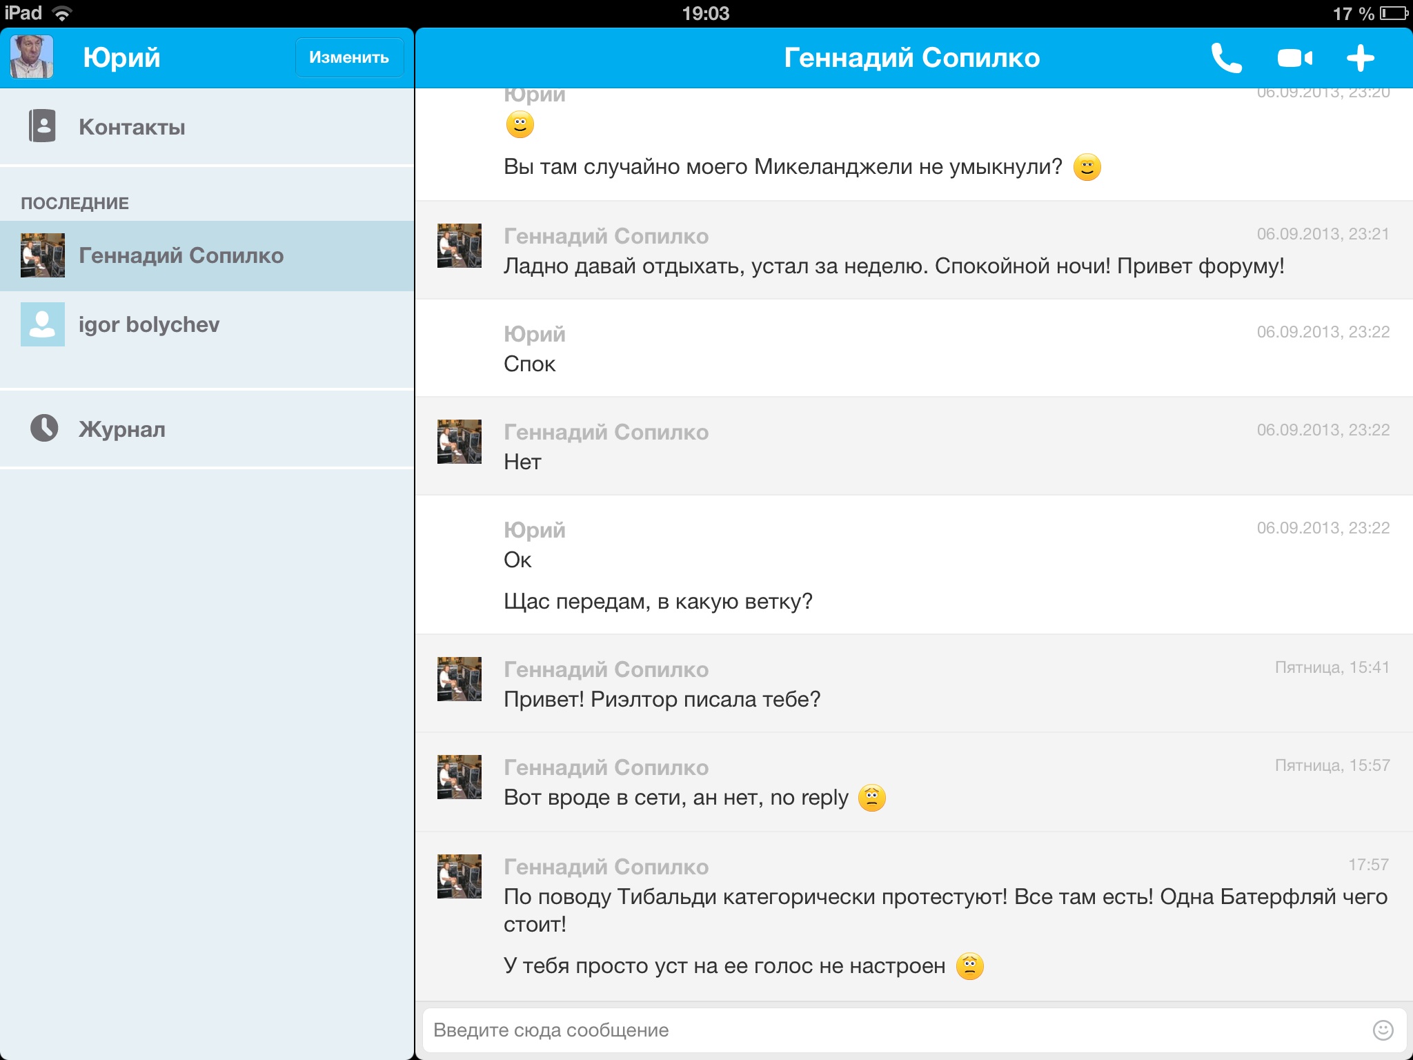The image size is (1413, 1060).
Task: Tap the Контакты address book icon
Action: click(x=42, y=126)
